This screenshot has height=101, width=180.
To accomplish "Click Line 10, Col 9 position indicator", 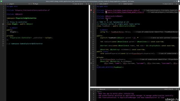I will (x=79, y=4).
